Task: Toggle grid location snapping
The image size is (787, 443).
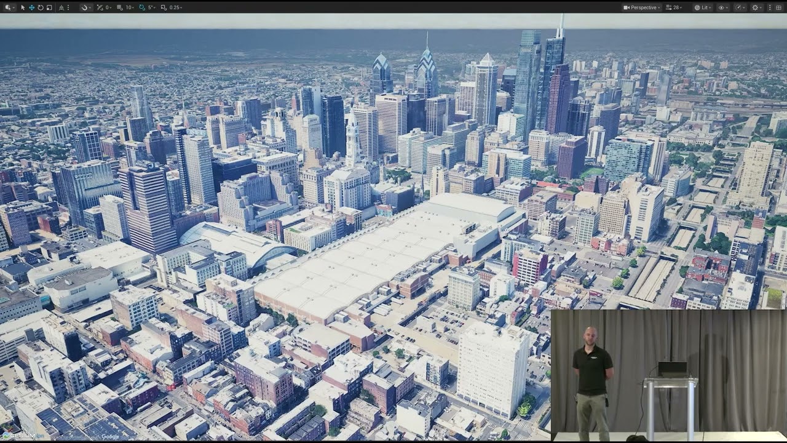Action: tap(119, 7)
